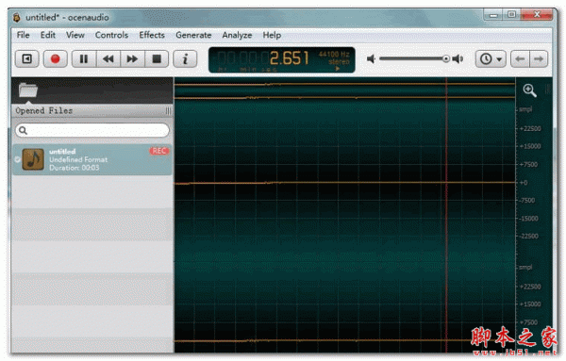The image size is (566, 361).
Task: Rewind the audio
Action: (108, 58)
